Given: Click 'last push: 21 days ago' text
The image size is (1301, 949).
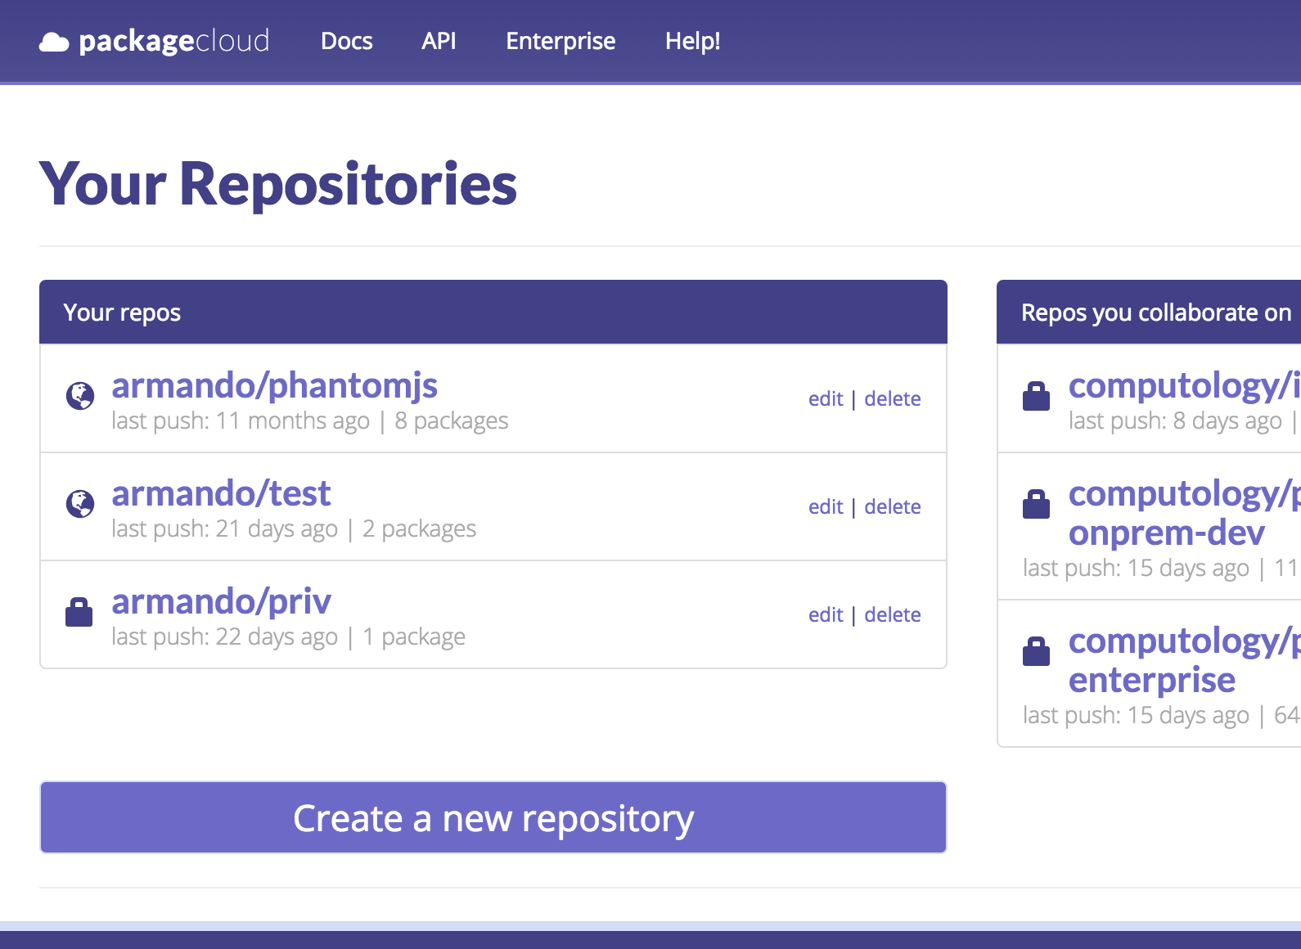Looking at the screenshot, I should pyautogui.click(x=225, y=528).
